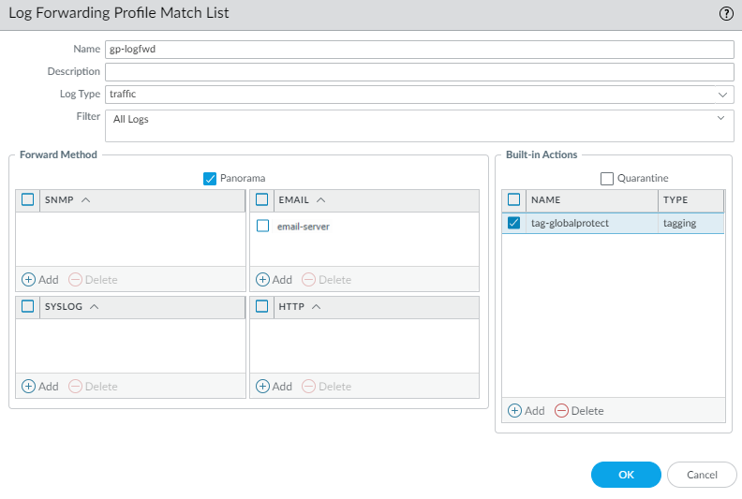Uncheck the Panorama checkbox

coord(210,178)
